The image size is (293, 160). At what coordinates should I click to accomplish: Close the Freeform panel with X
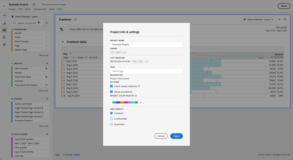click(x=285, y=19)
